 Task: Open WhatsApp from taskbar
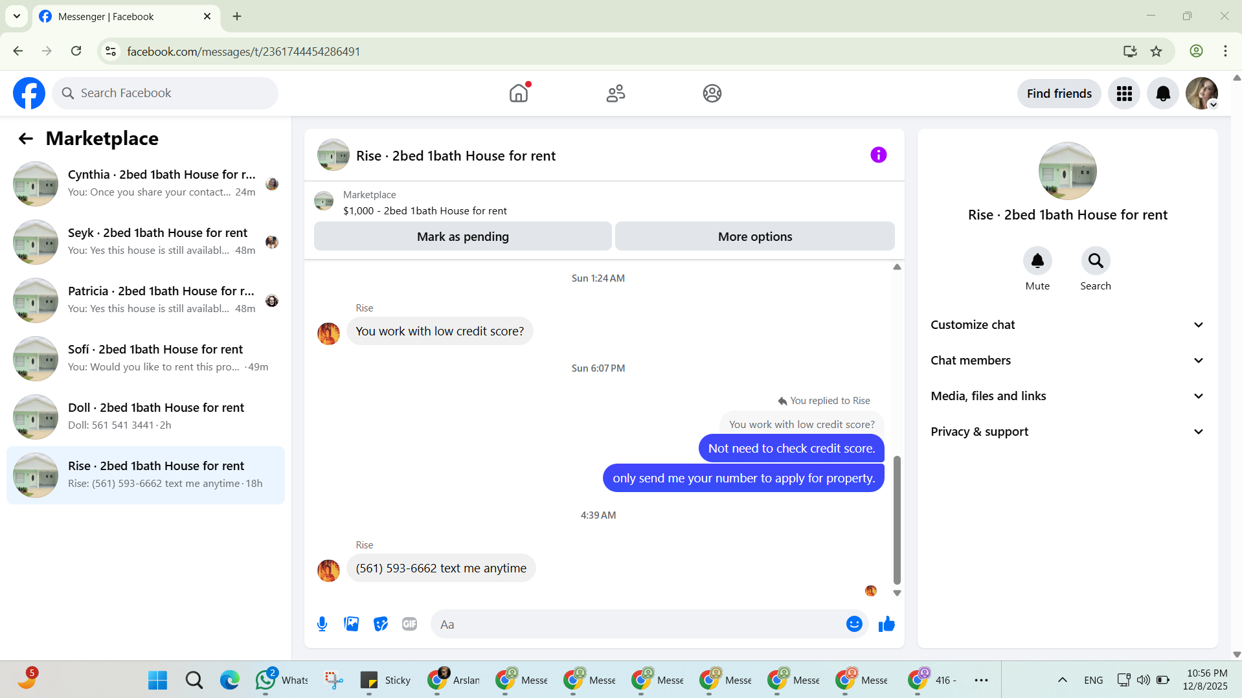click(x=282, y=680)
